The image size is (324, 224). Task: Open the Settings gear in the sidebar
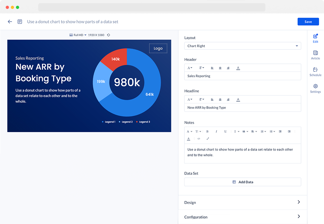(x=315, y=88)
